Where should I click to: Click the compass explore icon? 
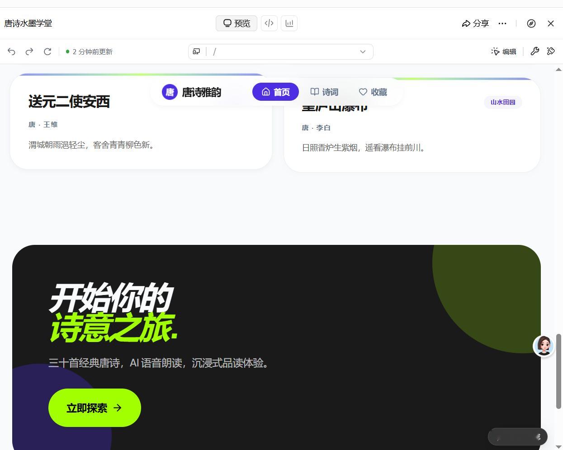[531, 23]
